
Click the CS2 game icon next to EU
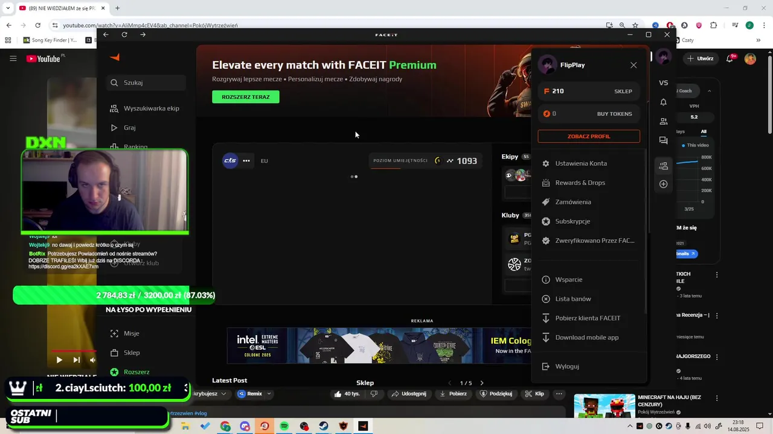click(230, 160)
